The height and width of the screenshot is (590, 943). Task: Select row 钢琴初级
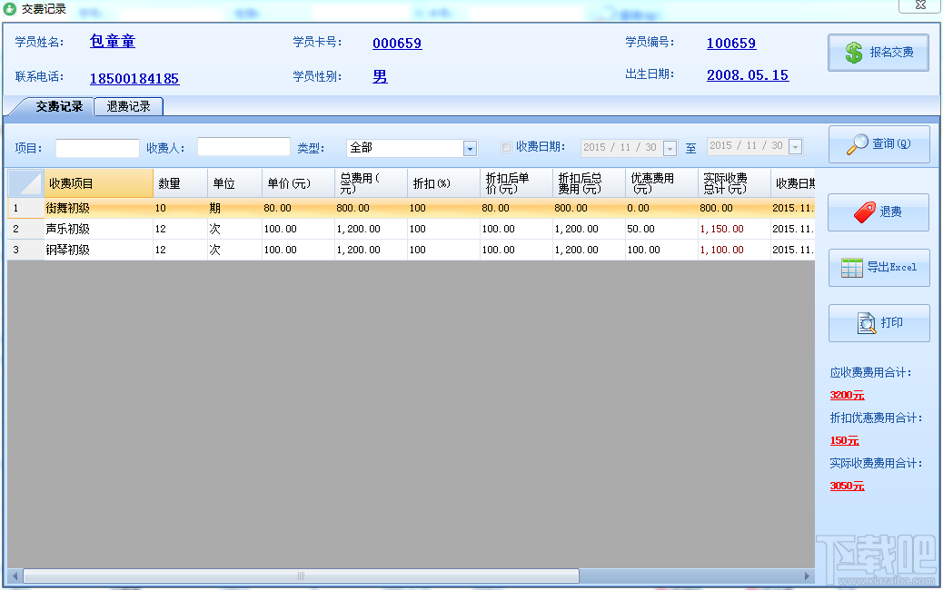(x=411, y=250)
